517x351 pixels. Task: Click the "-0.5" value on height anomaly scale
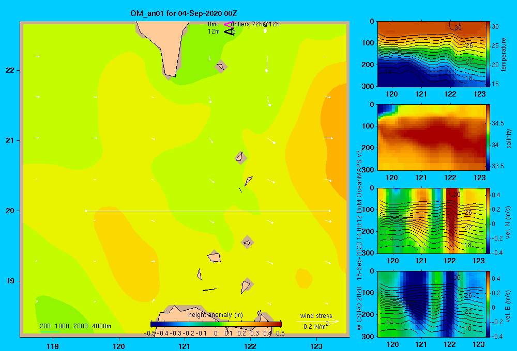[150, 333]
